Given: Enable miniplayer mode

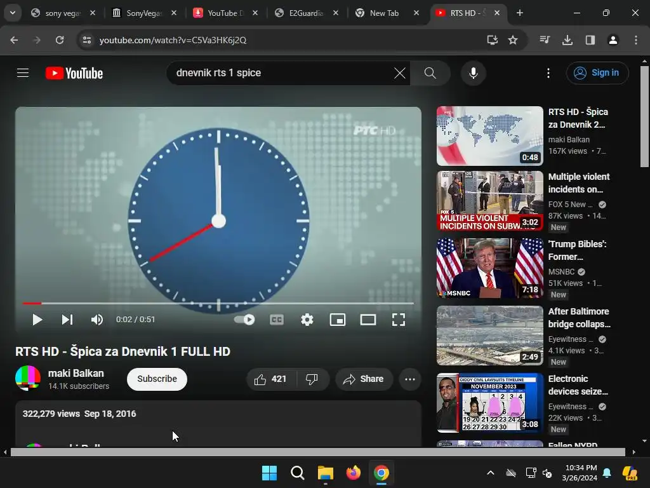Looking at the screenshot, I should point(338,320).
